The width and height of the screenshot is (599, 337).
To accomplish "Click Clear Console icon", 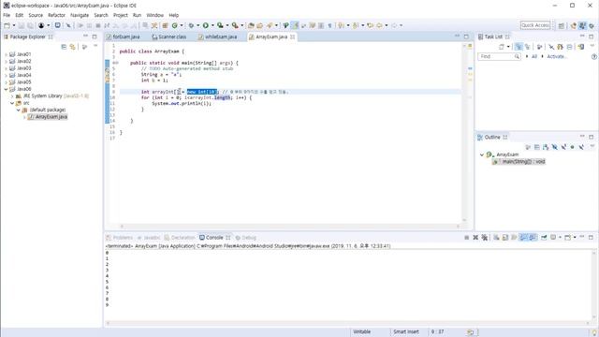I will (496, 238).
